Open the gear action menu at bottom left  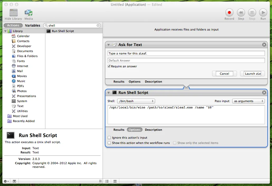[5, 181]
